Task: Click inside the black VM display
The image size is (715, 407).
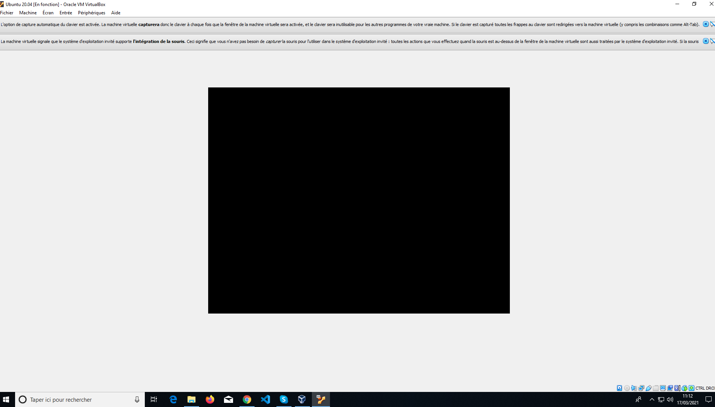Action: tap(359, 200)
